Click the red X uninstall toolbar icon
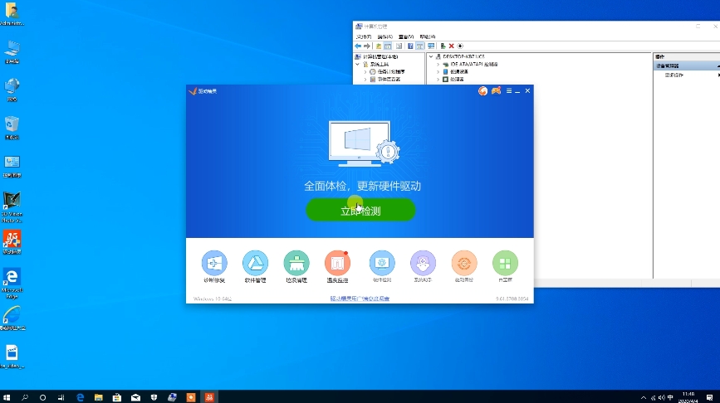This screenshot has width=720, height=403. [x=452, y=46]
